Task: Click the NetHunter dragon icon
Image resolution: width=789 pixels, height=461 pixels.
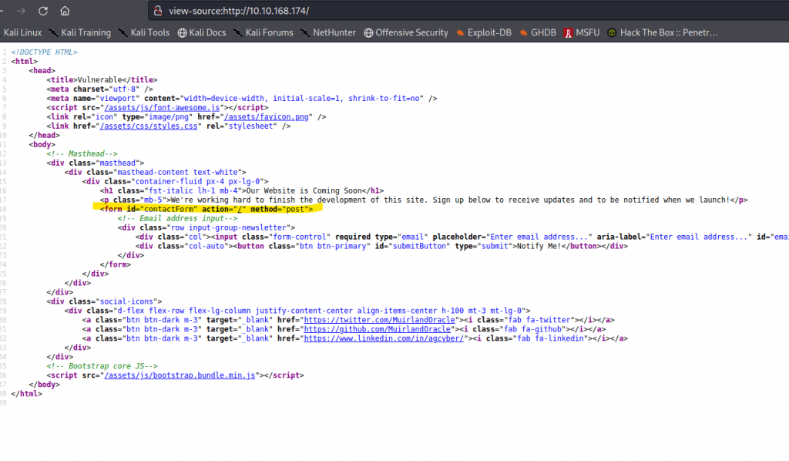Action: pos(305,32)
